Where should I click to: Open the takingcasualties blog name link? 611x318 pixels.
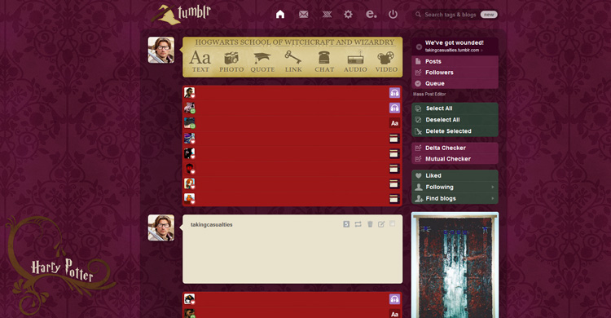pyautogui.click(x=212, y=225)
